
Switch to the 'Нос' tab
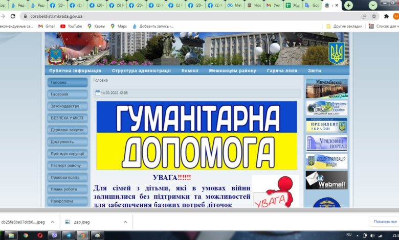pos(255,5)
